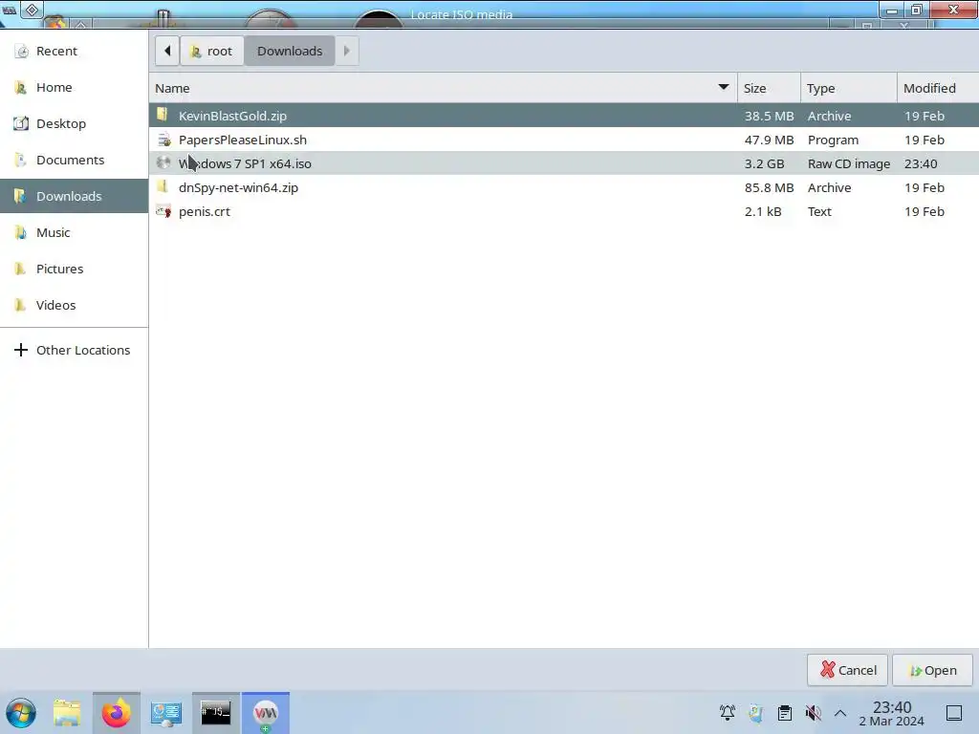Click the taskbar clock showing 23:40
The width and height of the screenshot is (979, 734).
pos(892,713)
